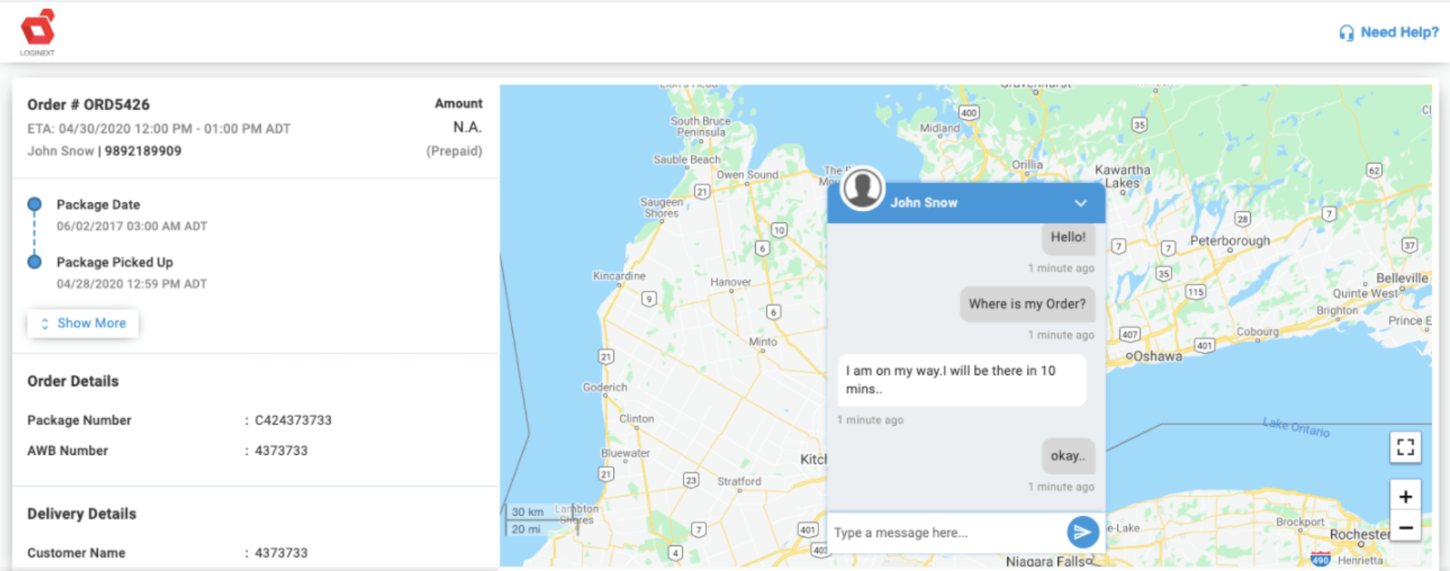This screenshot has width=1450, height=571.
Task: Click John Snow's chat avatar
Action: pos(862,188)
